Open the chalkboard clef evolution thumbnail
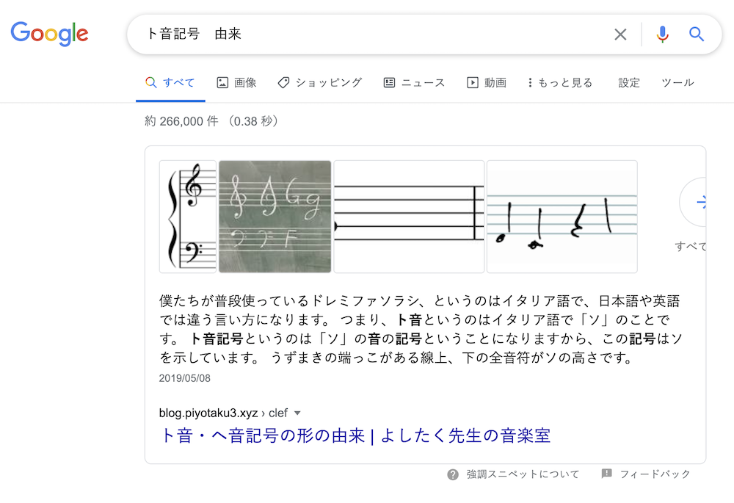 click(275, 217)
